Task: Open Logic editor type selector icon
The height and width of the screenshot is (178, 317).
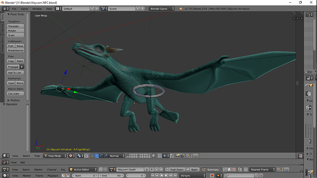Action: (x=6, y=162)
